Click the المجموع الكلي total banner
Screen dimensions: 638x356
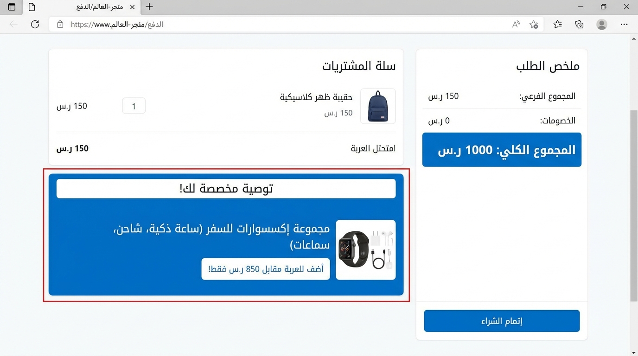click(501, 150)
